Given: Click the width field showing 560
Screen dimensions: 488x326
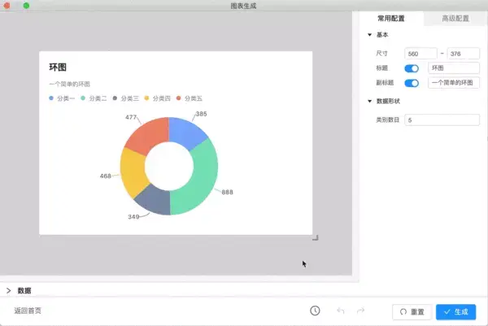Looking at the screenshot, I should pos(420,54).
